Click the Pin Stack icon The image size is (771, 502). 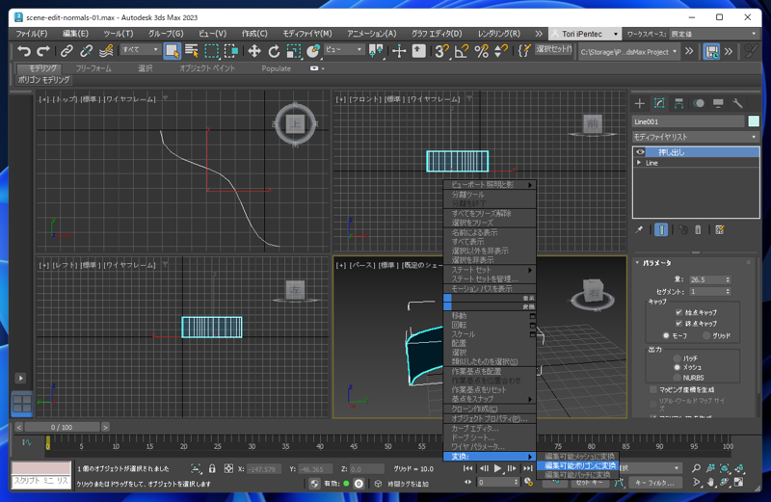tap(639, 230)
